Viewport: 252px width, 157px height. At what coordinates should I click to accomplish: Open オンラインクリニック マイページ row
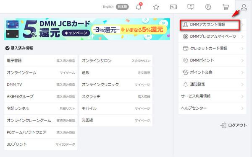pyautogui.click(x=116, y=85)
